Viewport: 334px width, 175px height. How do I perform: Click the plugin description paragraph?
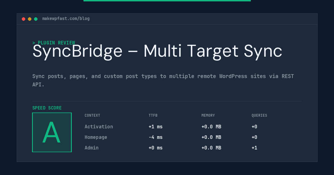(163, 80)
